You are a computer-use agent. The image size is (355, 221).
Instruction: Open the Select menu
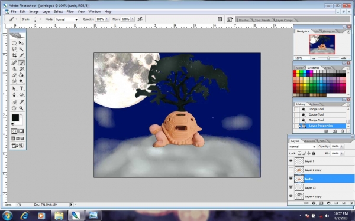click(x=58, y=12)
